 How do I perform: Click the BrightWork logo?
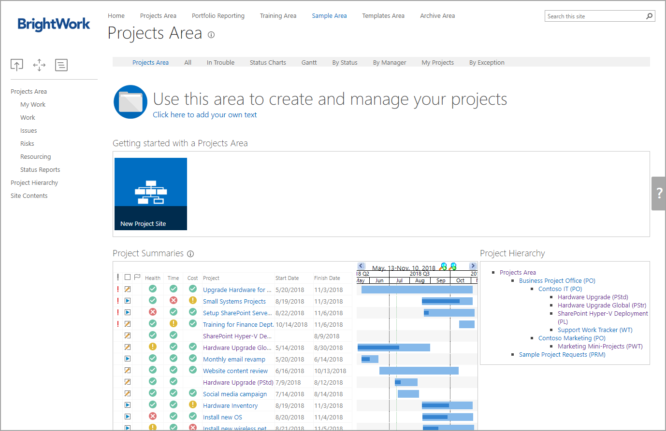[x=54, y=24]
